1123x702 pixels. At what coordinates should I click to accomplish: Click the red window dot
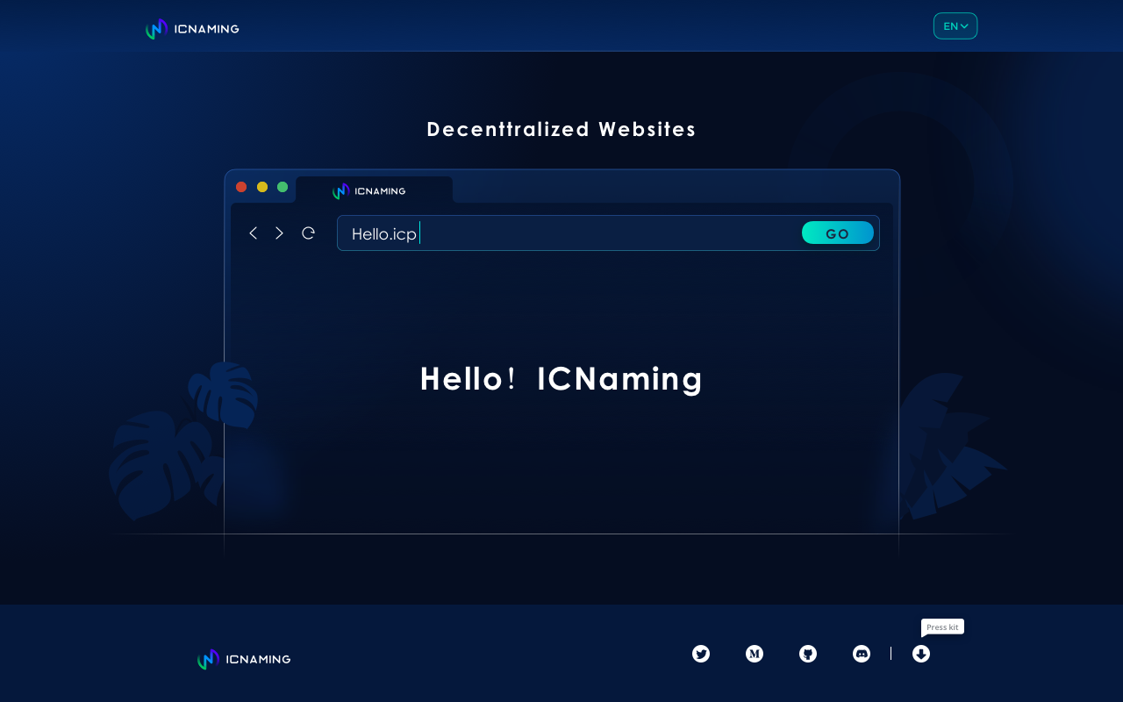pyautogui.click(x=241, y=187)
